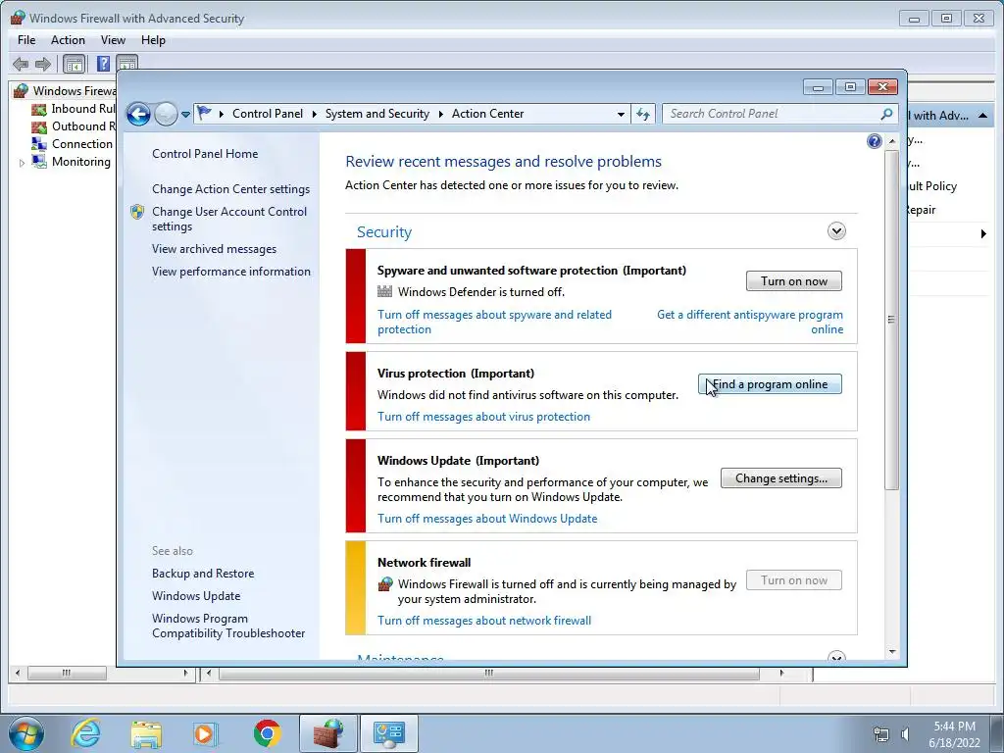Screen dimensions: 1004x753
Task: Click Turn off messages about virus protection
Action: [483, 417]
